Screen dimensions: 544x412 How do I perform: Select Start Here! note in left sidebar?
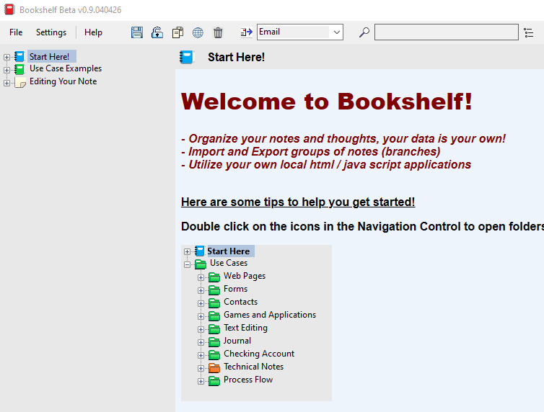[x=49, y=57]
